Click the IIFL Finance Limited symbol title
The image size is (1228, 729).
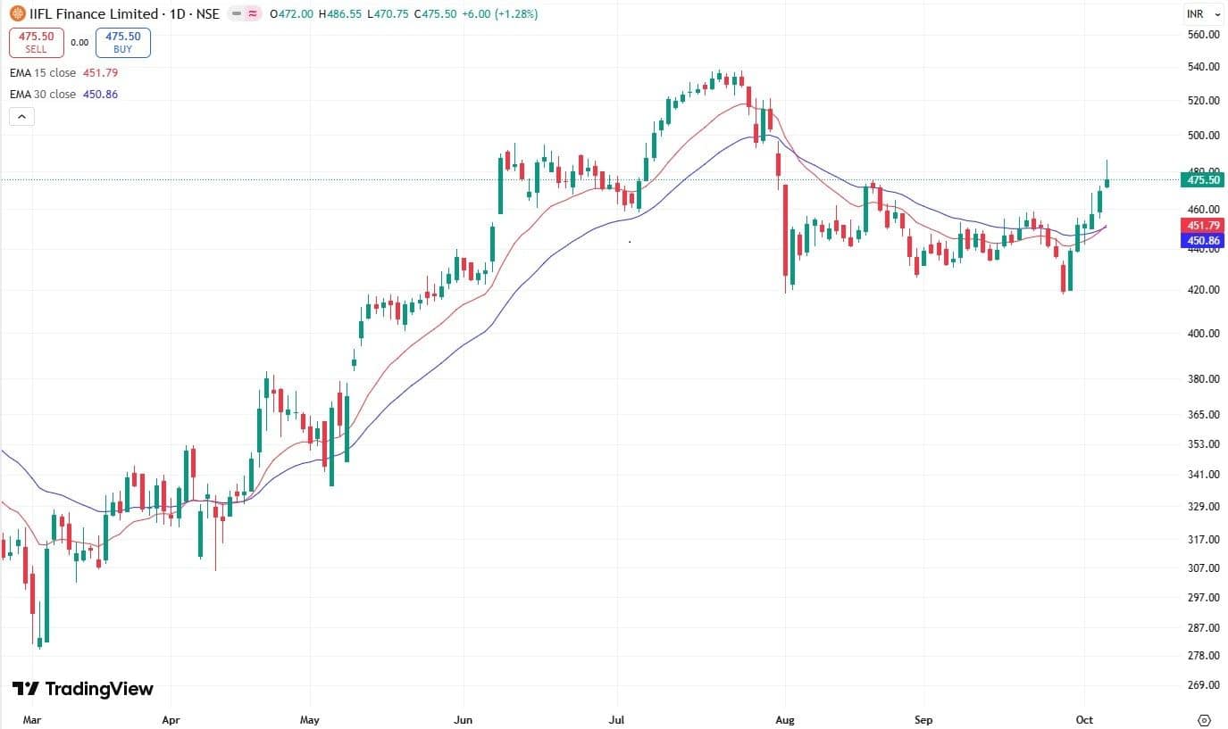tap(85, 14)
